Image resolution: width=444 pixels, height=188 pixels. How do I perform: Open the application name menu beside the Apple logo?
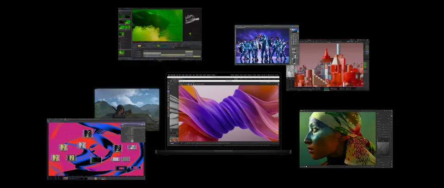(x=173, y=75)
